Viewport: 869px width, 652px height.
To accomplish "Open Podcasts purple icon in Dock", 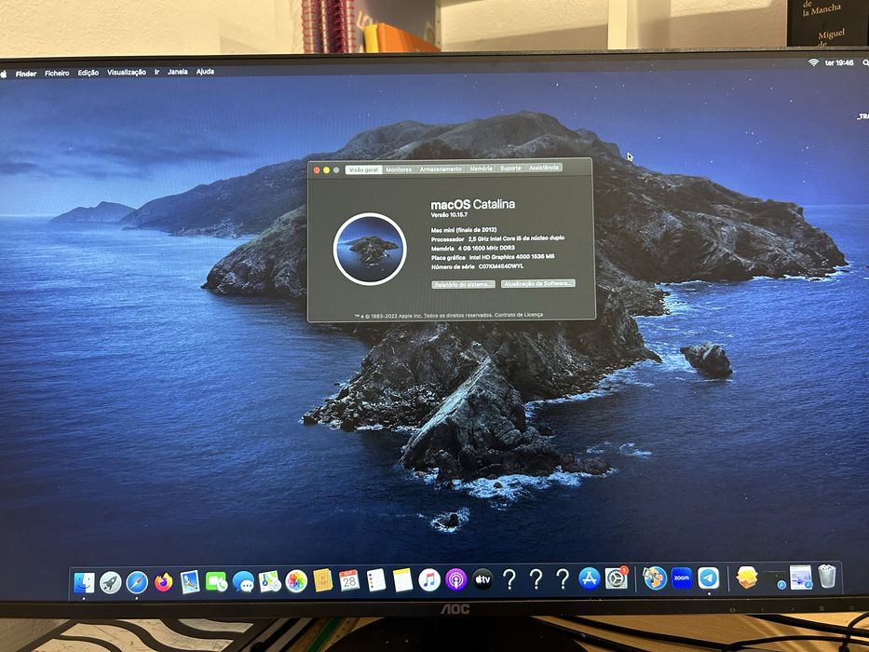I will click(x=455, y=580).
